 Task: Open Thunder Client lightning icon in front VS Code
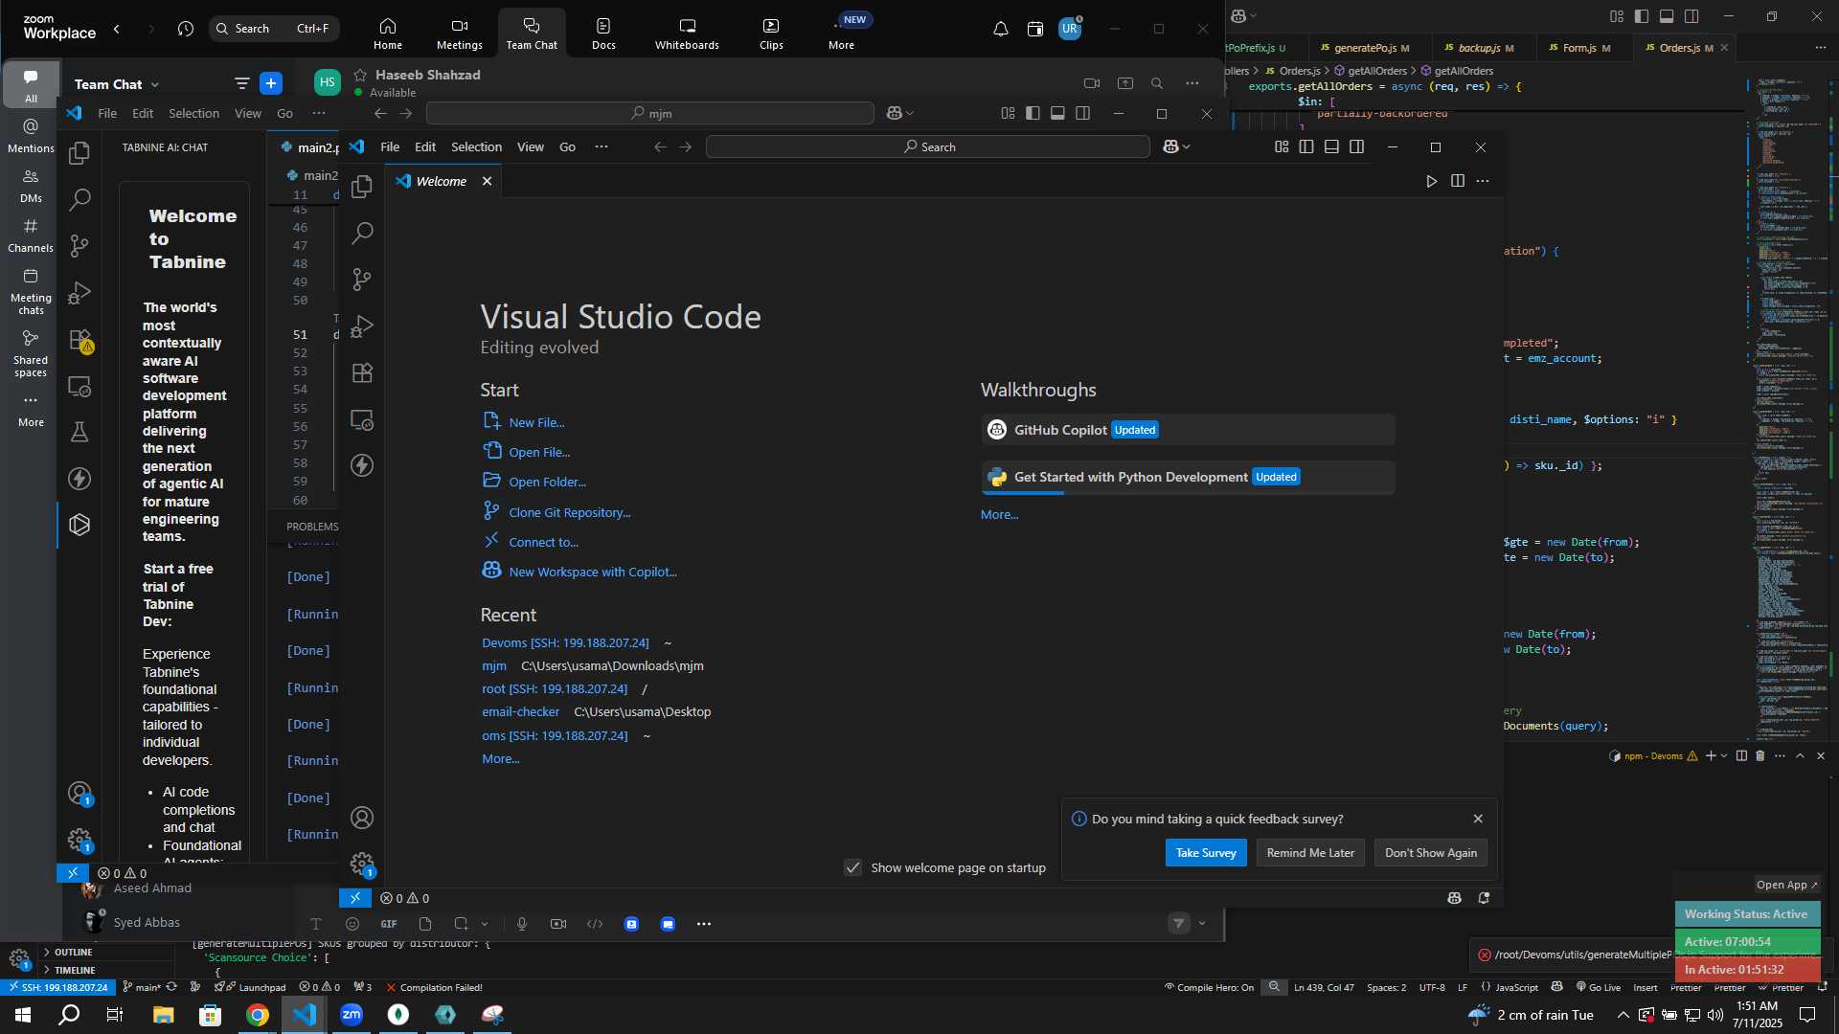(362, 465)
